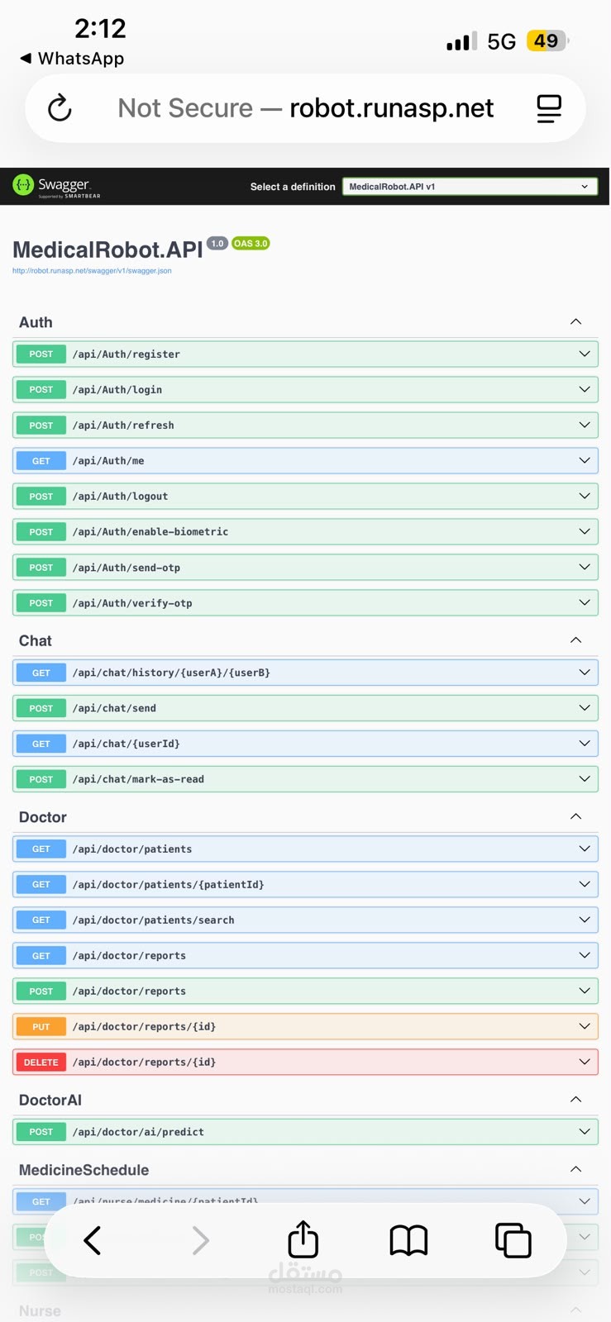
Task: Open the /api/doctor/patients/search endpoint path
Action: 154,920
